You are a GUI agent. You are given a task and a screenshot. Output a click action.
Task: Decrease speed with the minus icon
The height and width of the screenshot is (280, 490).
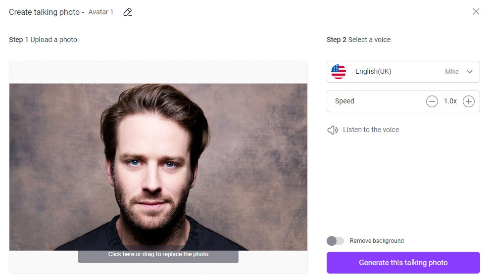click(x=432, y=101)
